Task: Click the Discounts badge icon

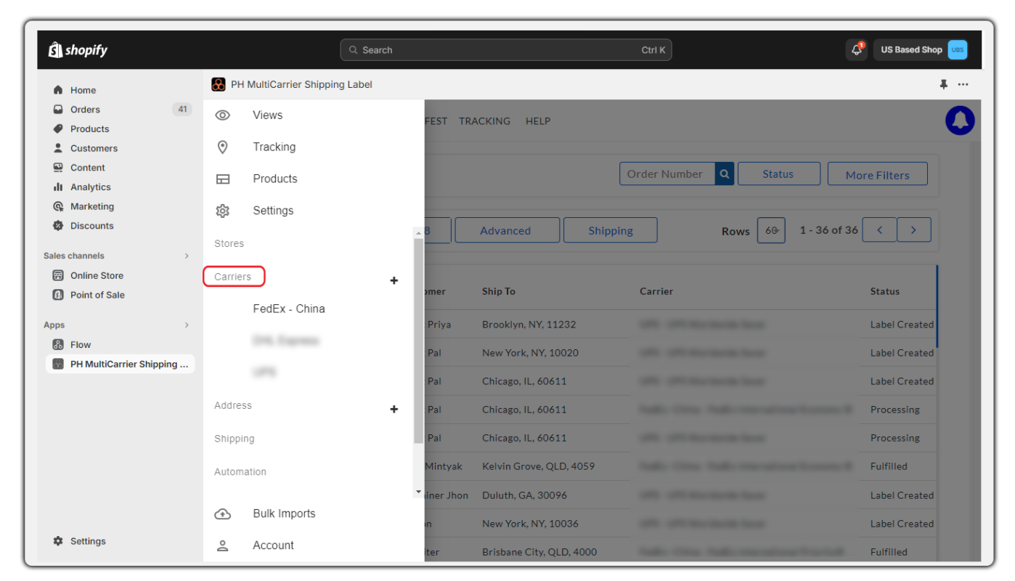Action: [x=58, y=226]
